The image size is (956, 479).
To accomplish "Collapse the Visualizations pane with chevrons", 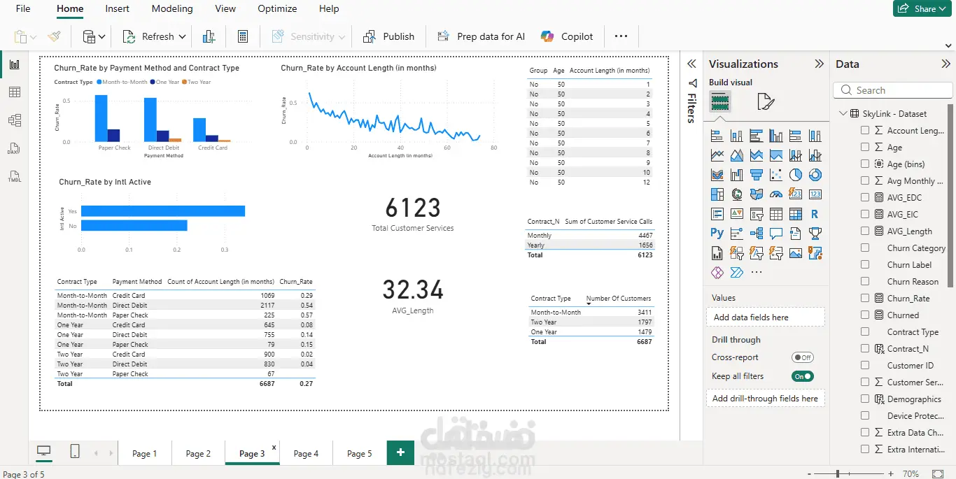I will click(x=819, y=64).
